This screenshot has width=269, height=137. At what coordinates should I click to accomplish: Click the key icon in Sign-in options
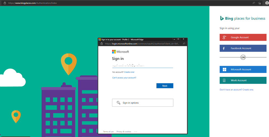(x=118, y=103)
